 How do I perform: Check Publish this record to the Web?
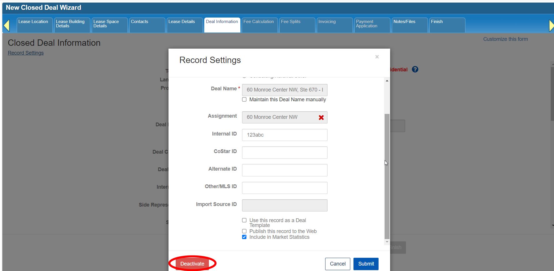point(244,231)
